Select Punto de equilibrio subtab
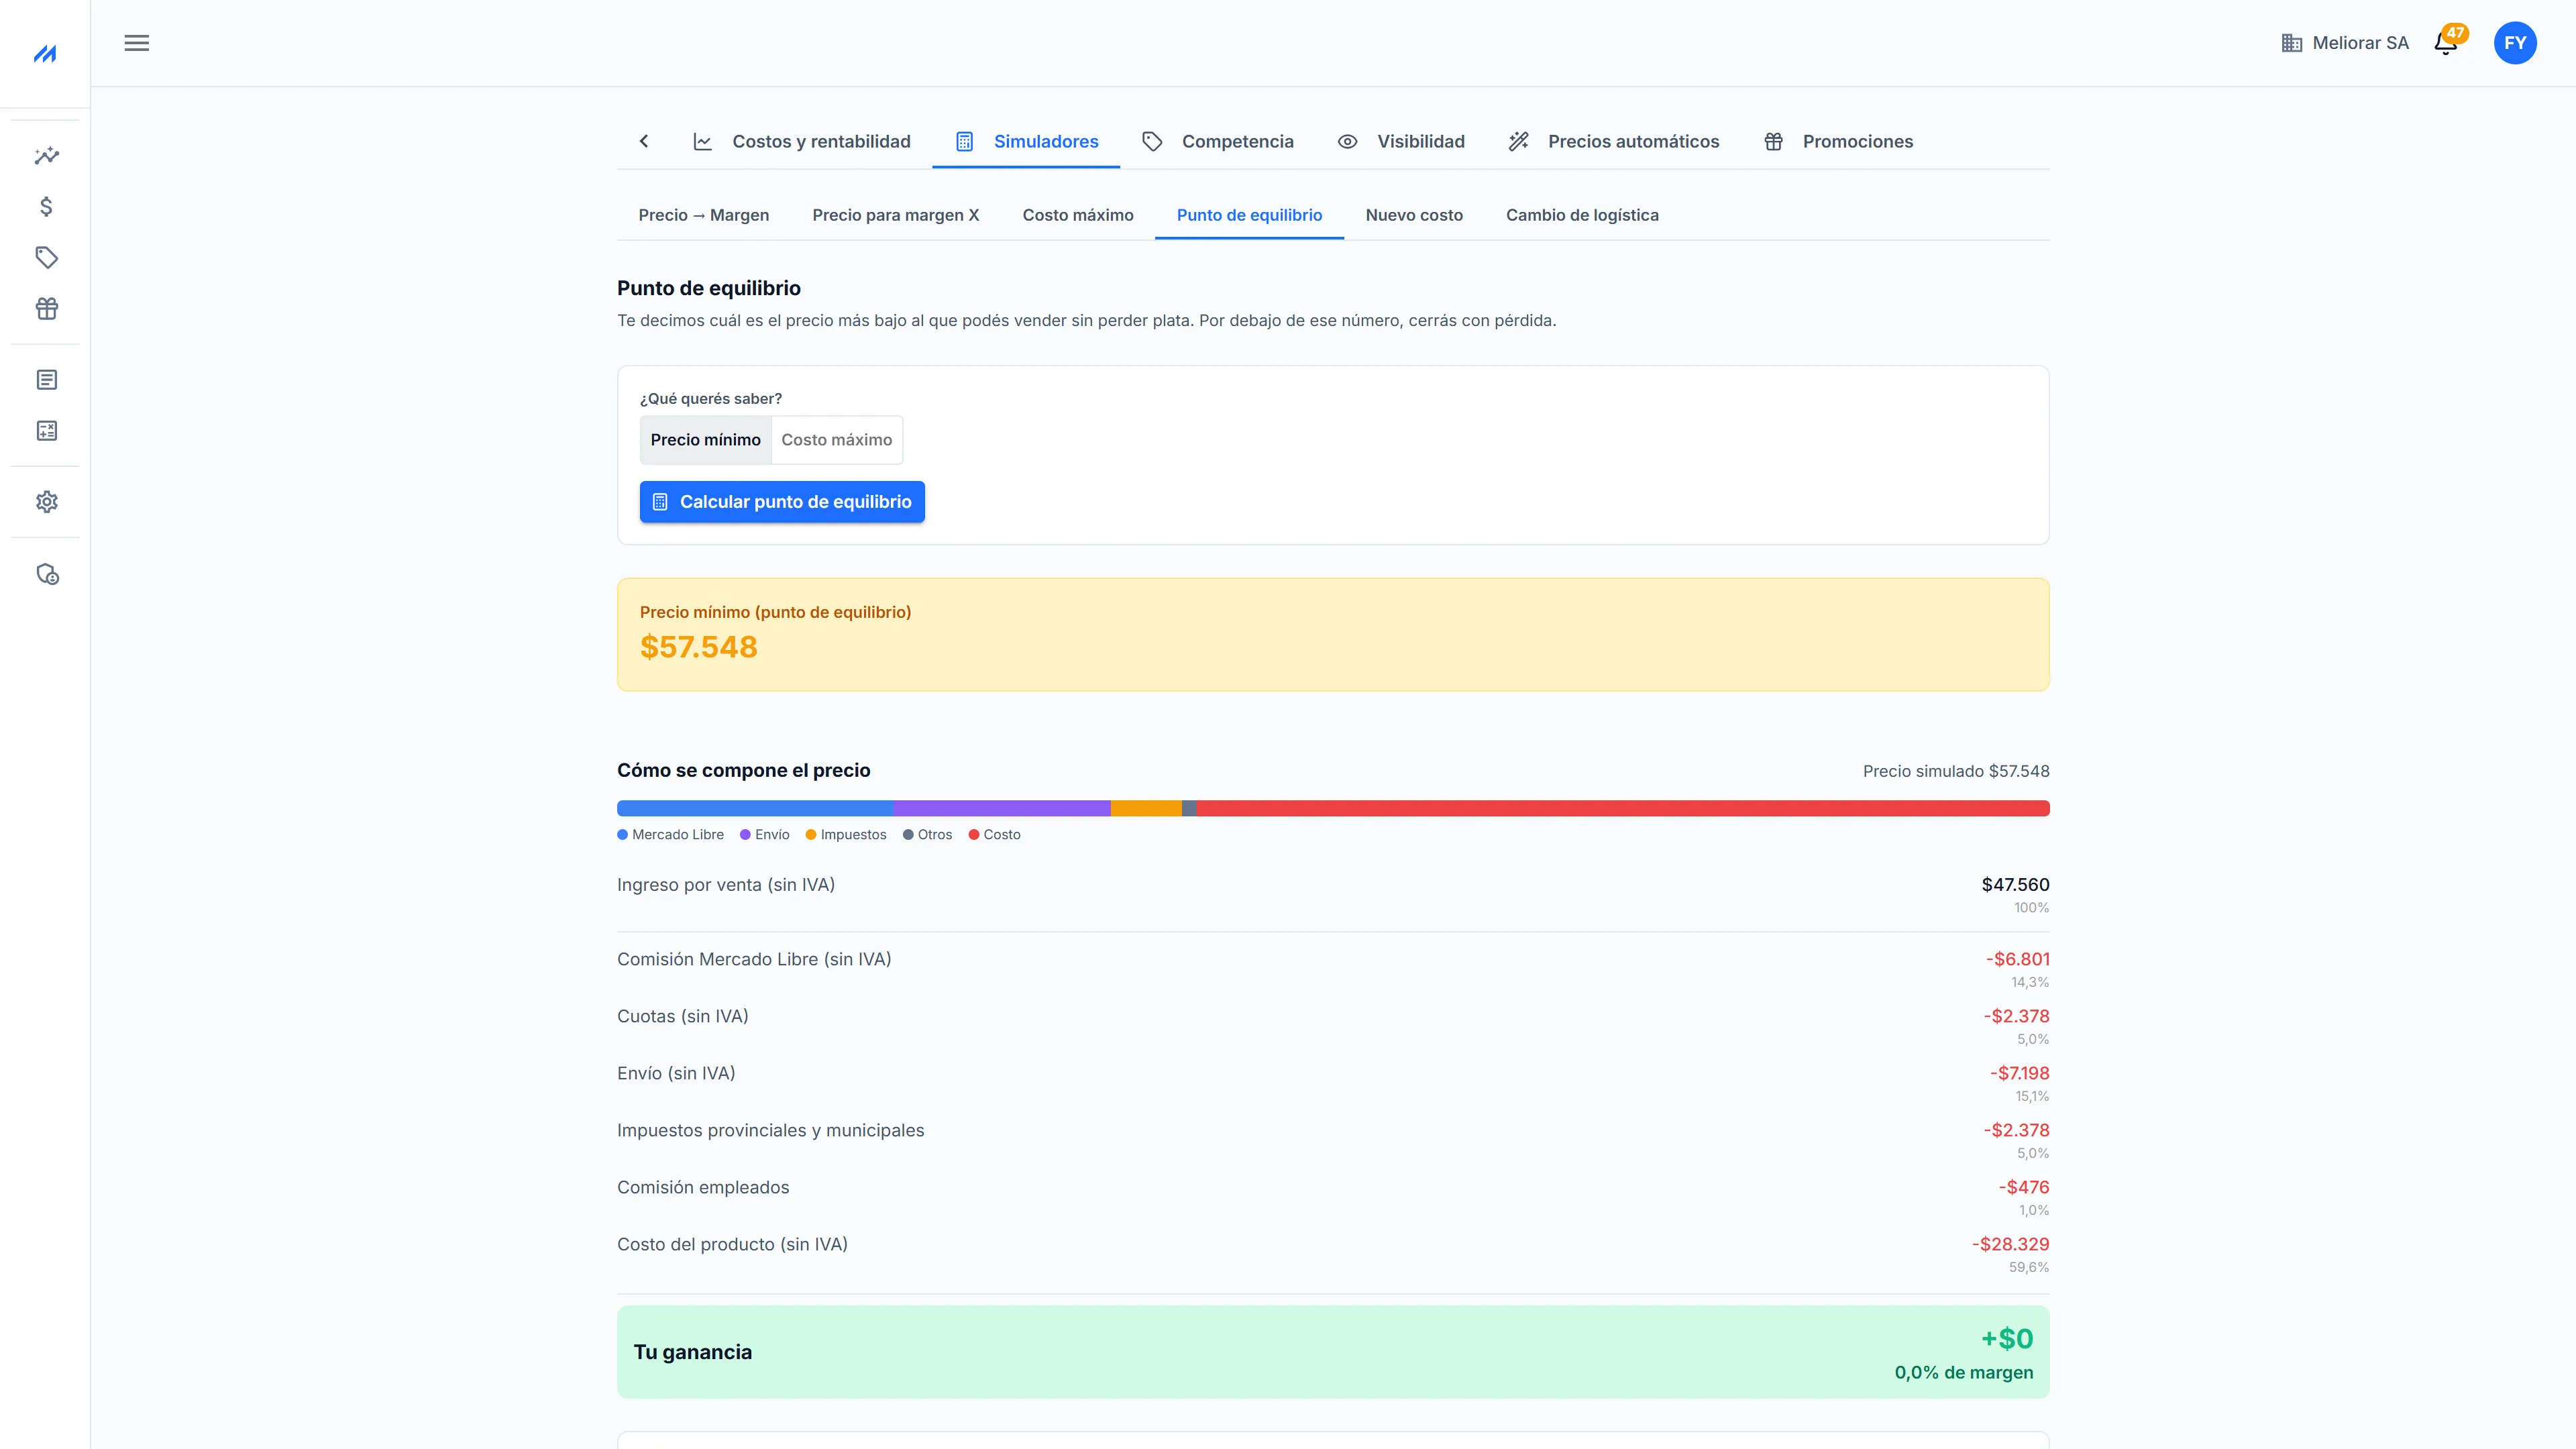The width and height of the screenshot is (2576, 1449). pyautogui.click(x=1249, y=215)
